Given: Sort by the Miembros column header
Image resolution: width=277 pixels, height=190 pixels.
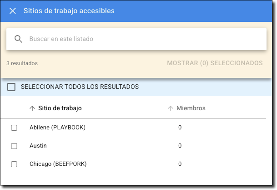Looking at the screenshot, I should [191, 108].
